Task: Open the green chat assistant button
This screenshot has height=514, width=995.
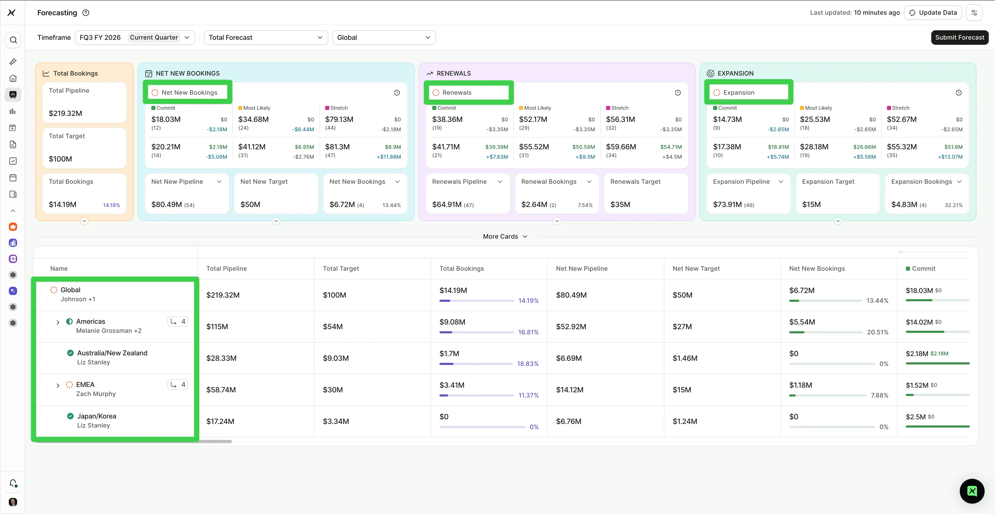Action: point(972,491)
